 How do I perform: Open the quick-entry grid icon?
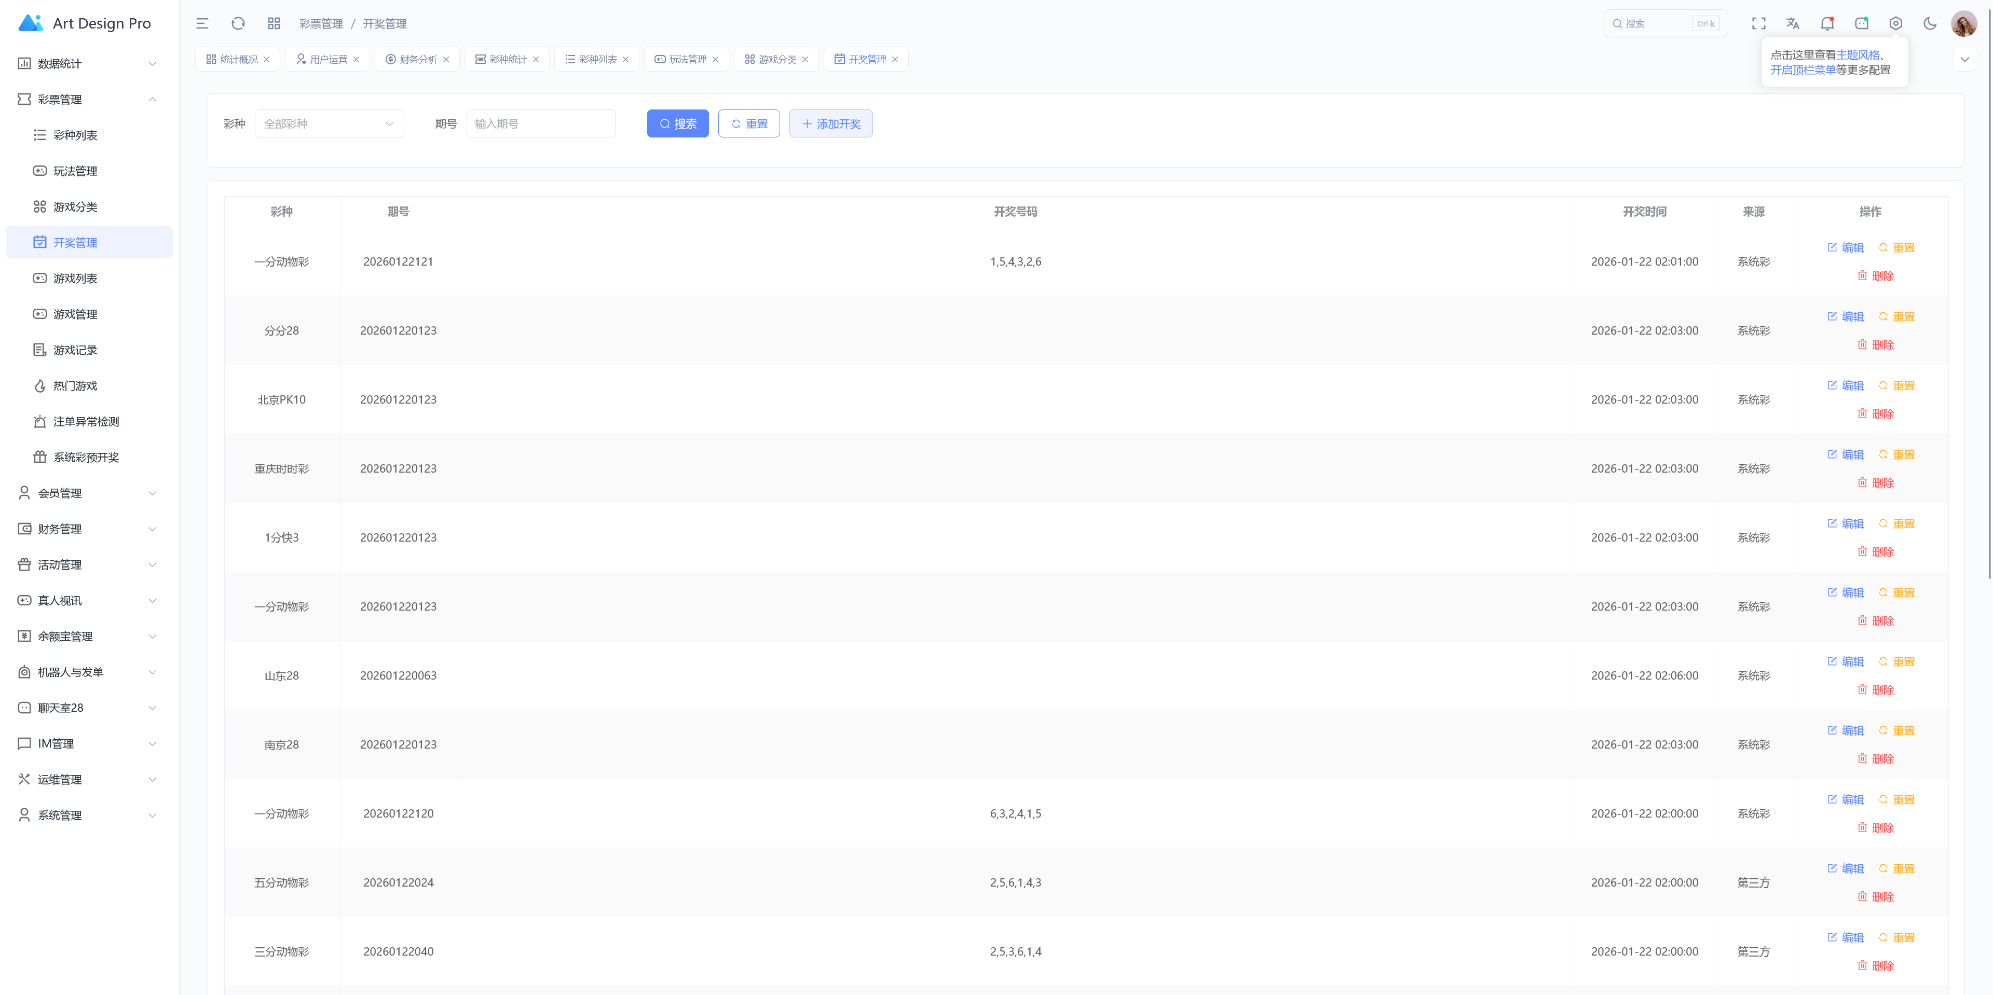pos(274,23)
